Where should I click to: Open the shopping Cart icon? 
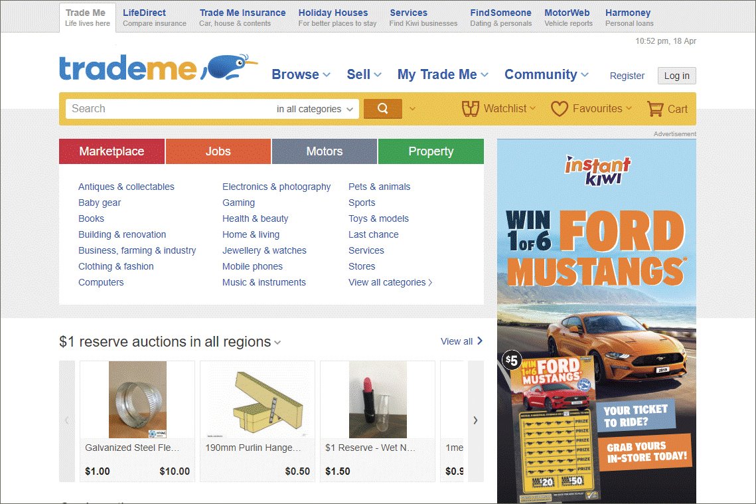pos(654,109)
